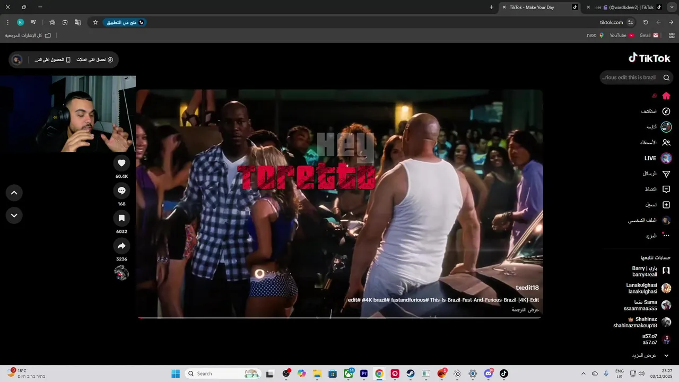
Task: Bookmark this page with the star icon
Action: click(x=95, y=22)
